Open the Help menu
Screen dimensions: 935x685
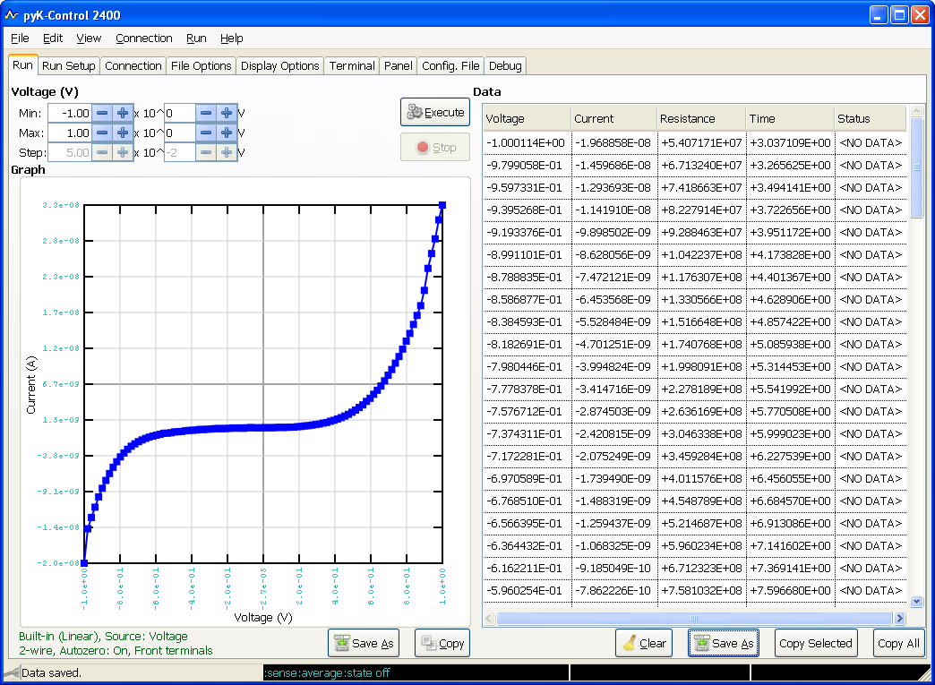(231, 39)
